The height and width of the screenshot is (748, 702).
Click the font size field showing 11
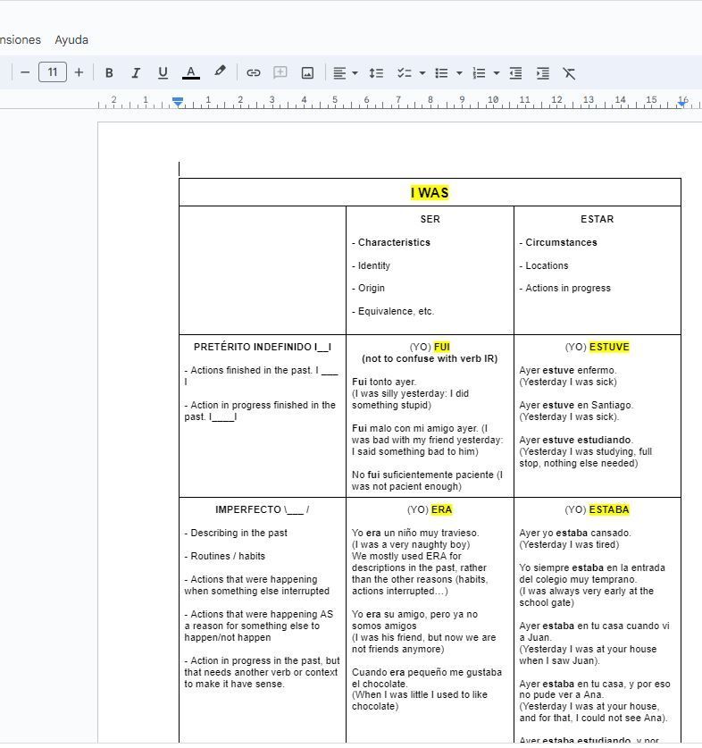coord(52,72)
